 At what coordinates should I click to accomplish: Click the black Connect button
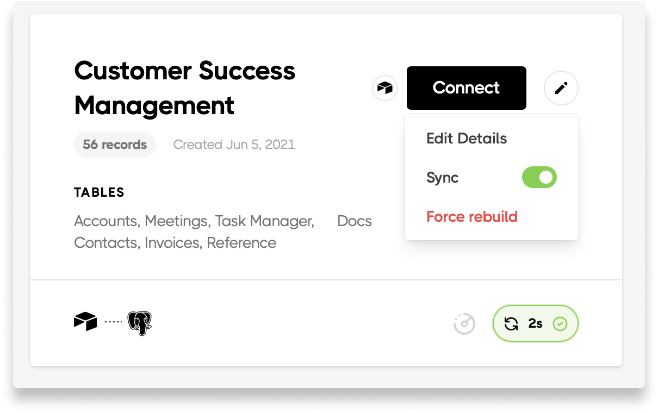(x=467, y=88)
